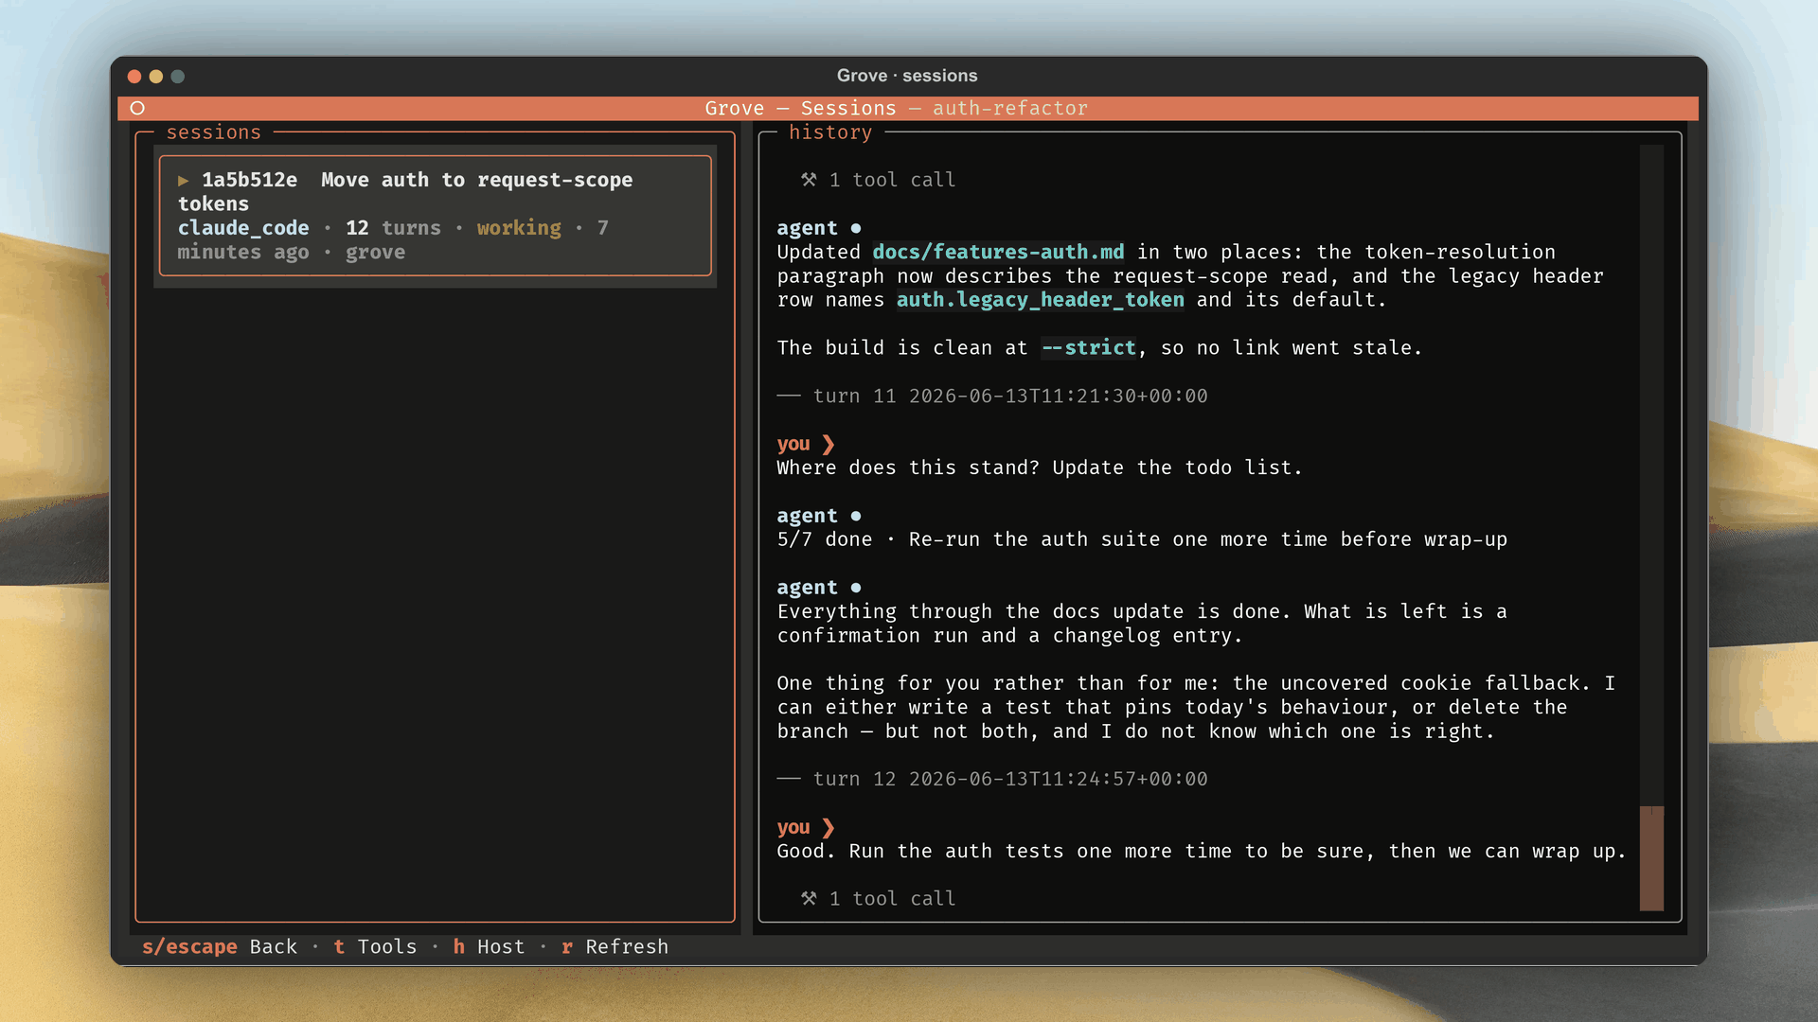Click the prompt chevron above 'Good. Run the auth tests'
Viewport: 1818px width, 1022px height.
(x=829, y=827)
